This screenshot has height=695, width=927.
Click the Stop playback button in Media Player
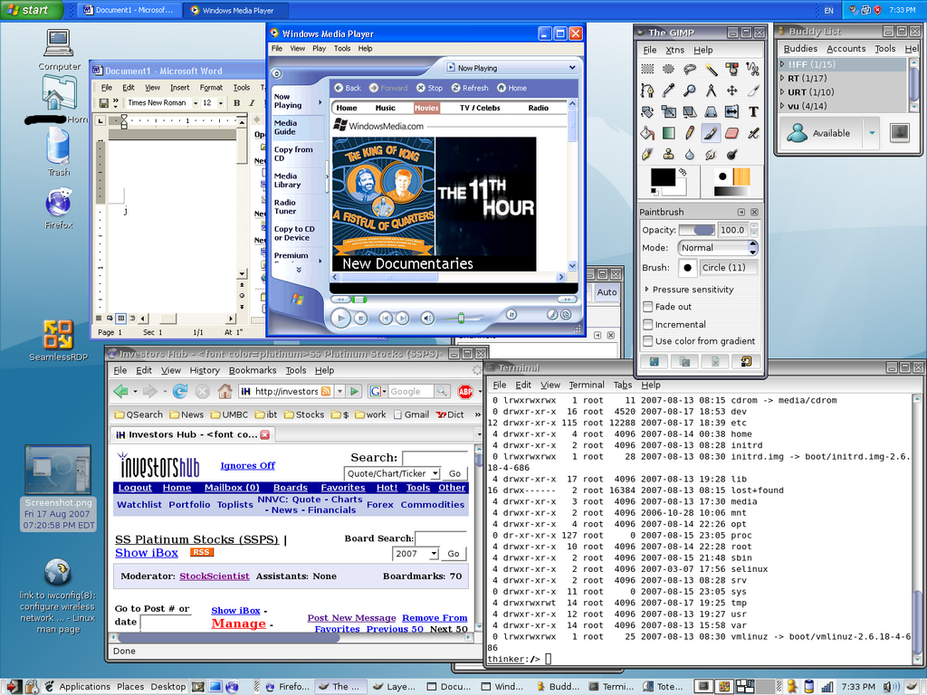point(360,318)
